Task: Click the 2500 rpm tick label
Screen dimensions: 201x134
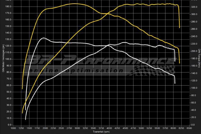Action: point(61,128)
